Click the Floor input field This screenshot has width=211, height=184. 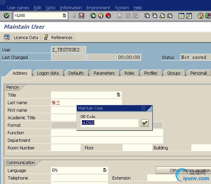[x=137, y=148]
